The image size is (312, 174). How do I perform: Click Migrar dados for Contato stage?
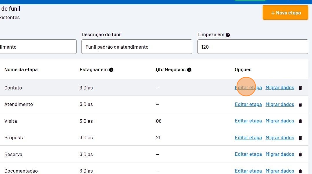click(x=280, y=87)
